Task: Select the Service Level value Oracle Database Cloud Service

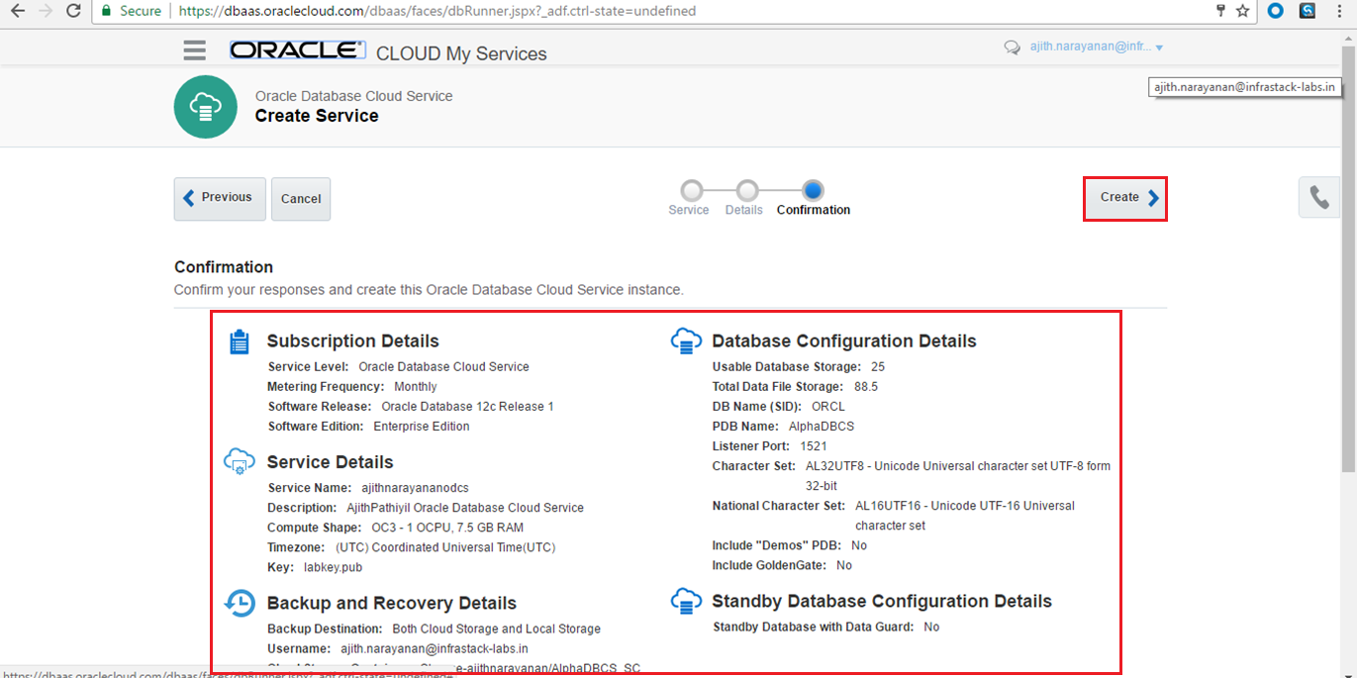Action: pos(443,367)
